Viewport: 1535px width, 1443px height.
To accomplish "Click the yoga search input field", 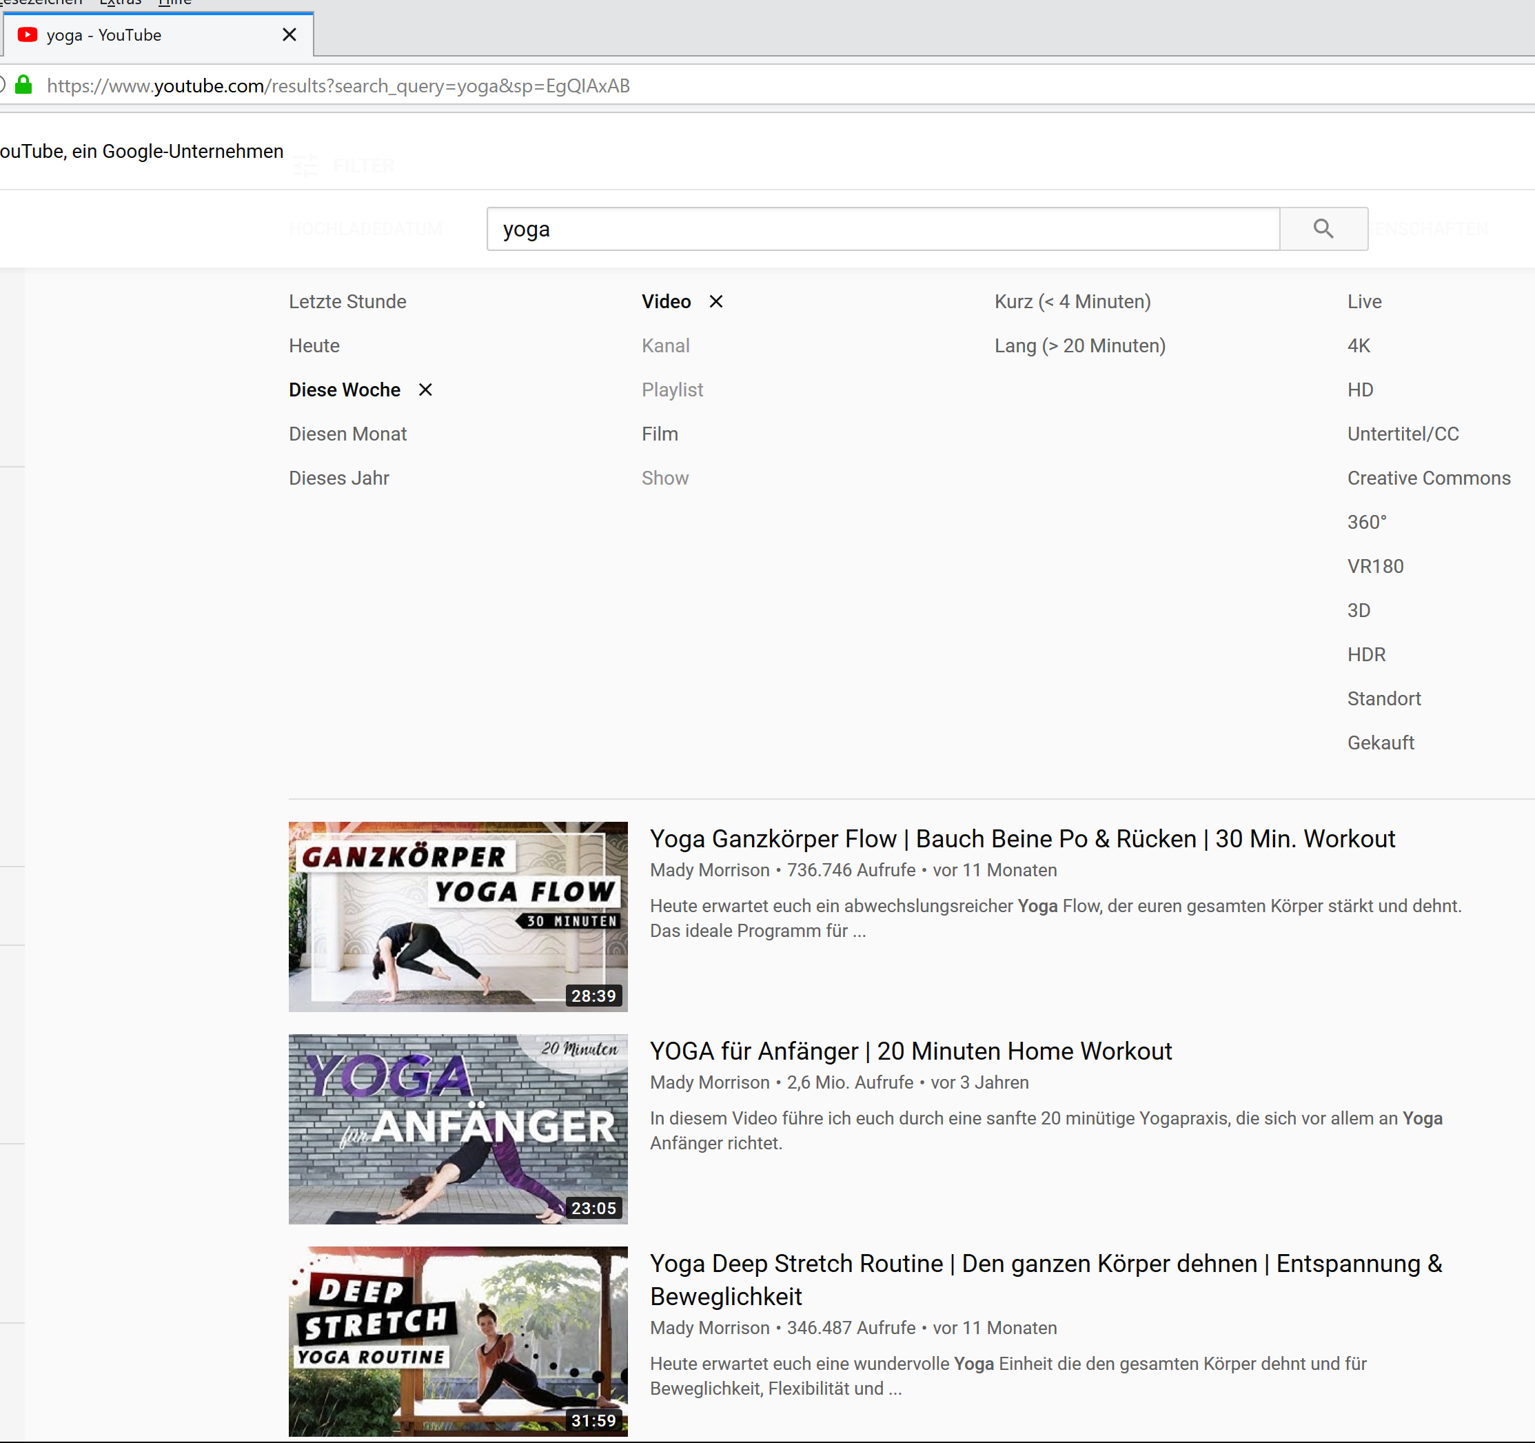I will (882, 229).
